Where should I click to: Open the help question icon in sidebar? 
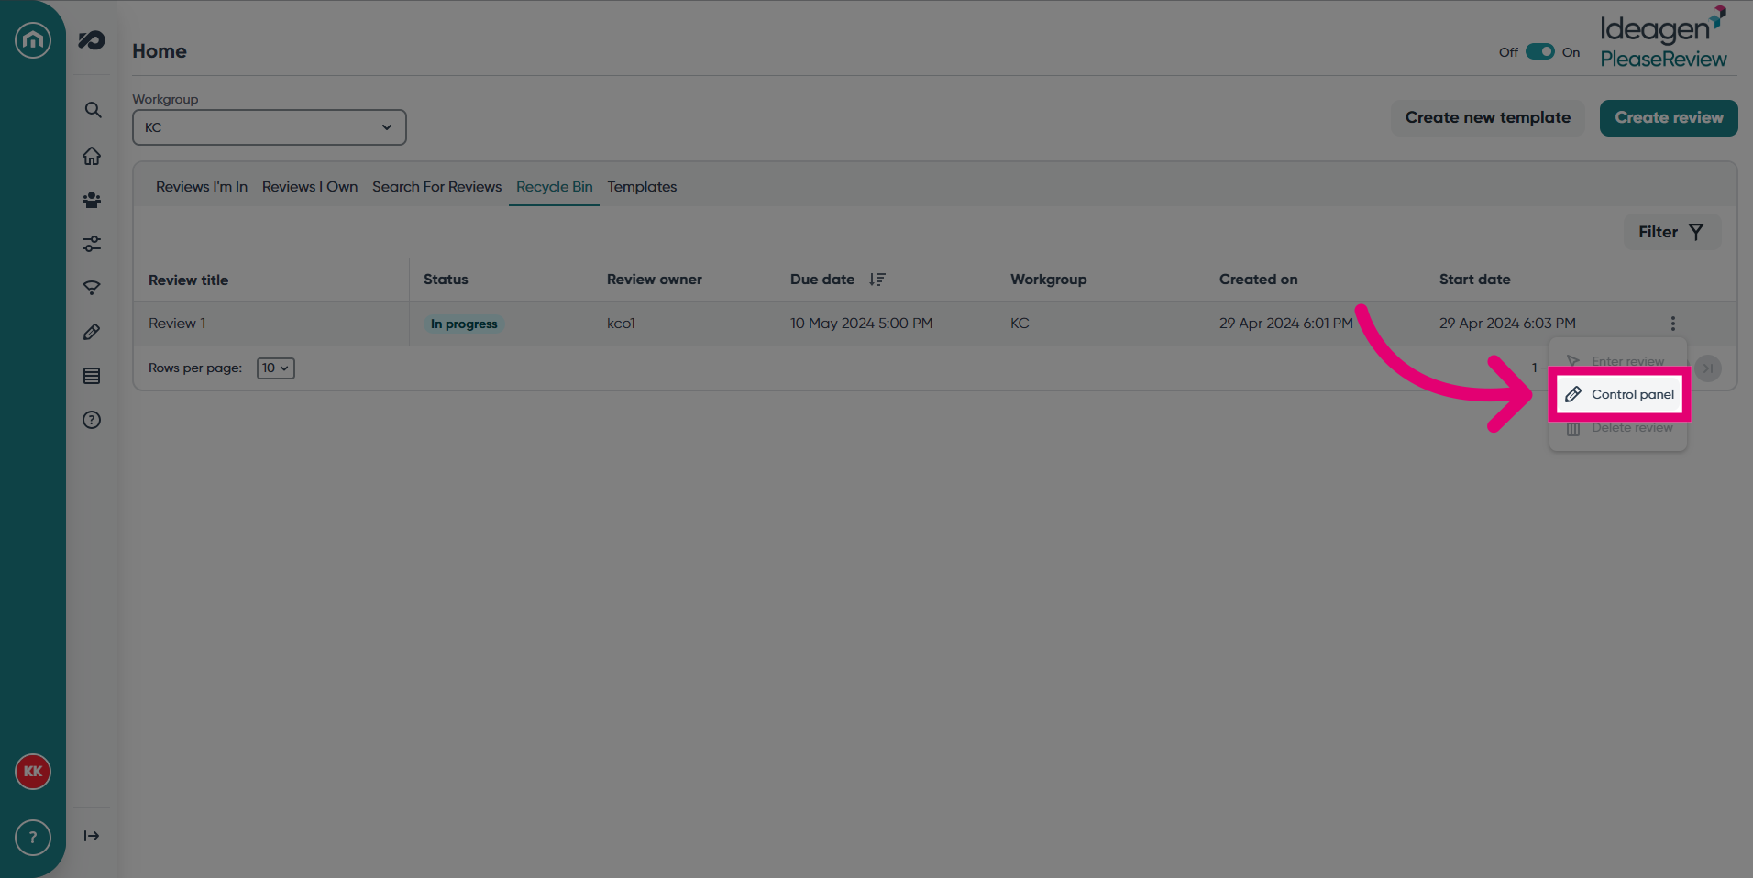92,420
